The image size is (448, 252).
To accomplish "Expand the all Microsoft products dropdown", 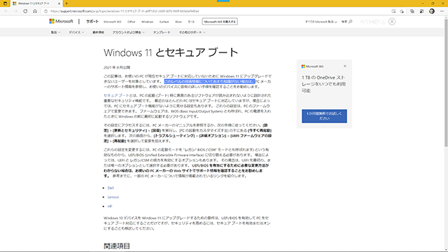I will click(x=321, y=22).
